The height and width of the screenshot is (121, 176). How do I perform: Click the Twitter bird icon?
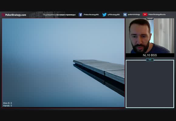click(x=104, y=15)
